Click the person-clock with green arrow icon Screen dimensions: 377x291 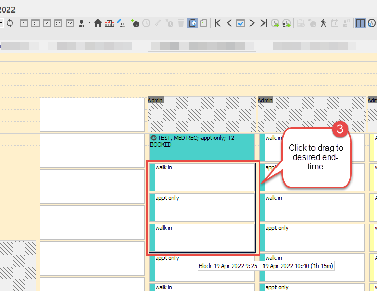coord(286,23)
